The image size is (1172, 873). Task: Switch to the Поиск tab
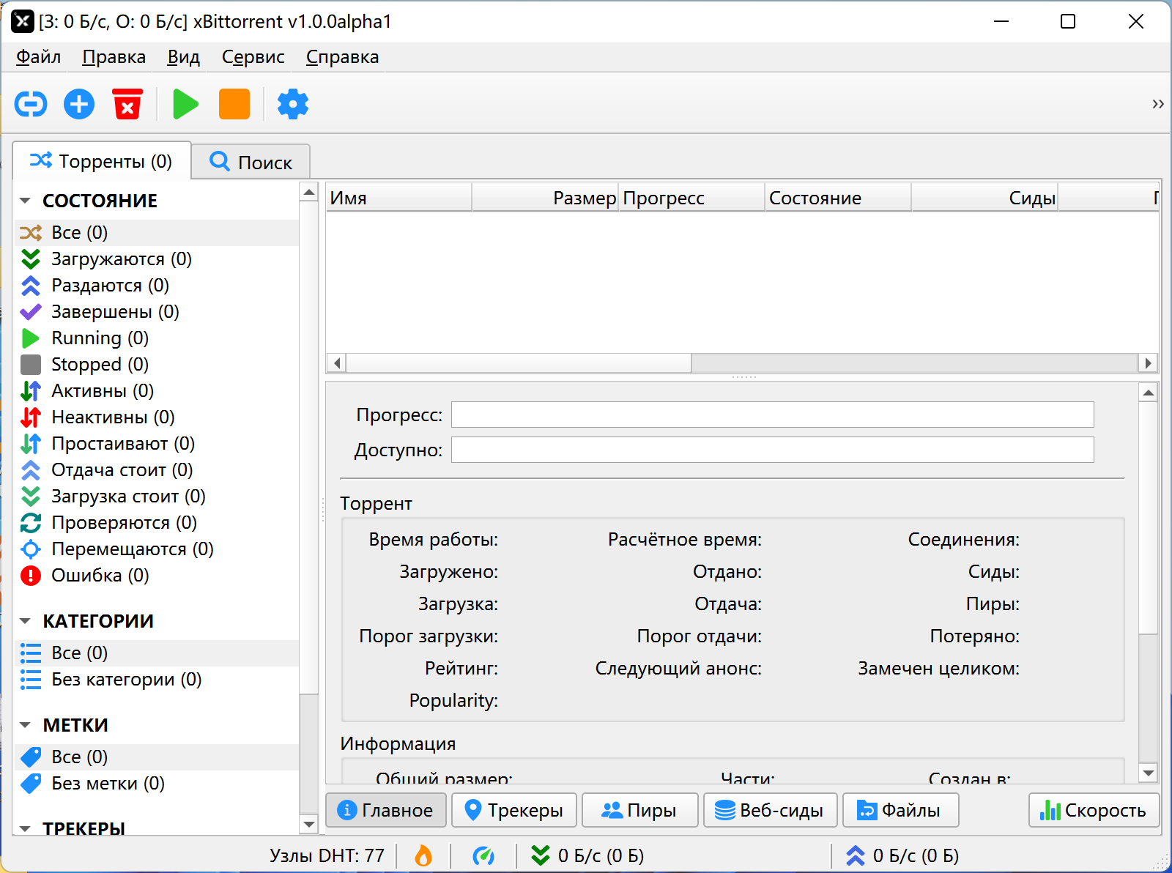pyautogui.click(x=251, y=162)
